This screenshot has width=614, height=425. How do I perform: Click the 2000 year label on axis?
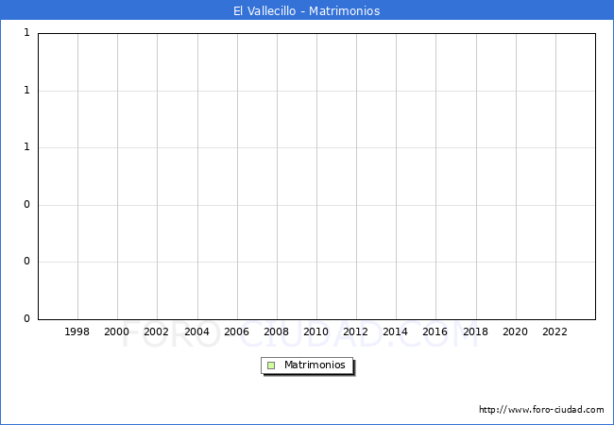[x=117, y=332]
